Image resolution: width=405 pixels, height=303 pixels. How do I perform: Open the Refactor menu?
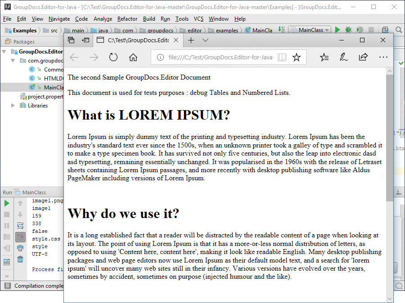[127, 19]
